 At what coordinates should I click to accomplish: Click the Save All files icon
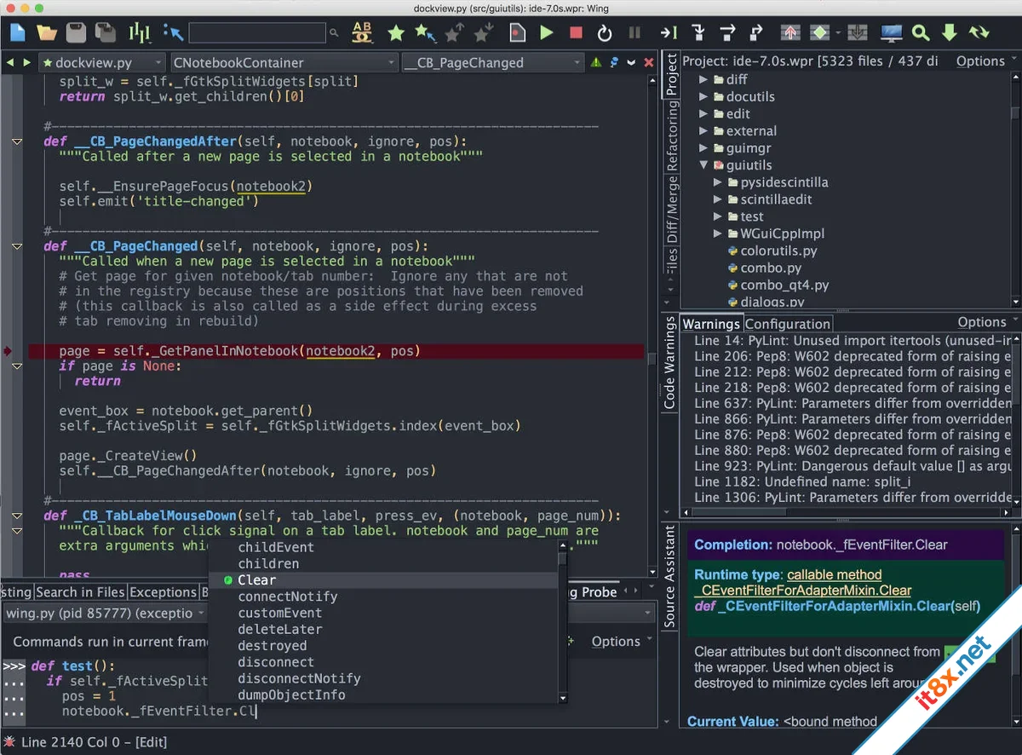(105, 33)
